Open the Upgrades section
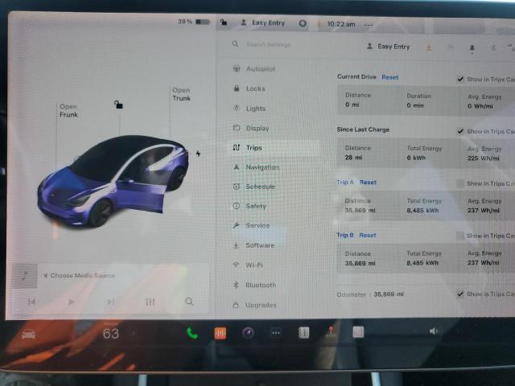The width and height of the screenshot is (515, 386). pos(254,305)
